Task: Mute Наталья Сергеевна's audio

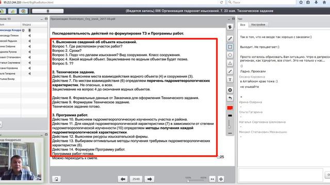Action: pyautogui.click(x=30, y=63)
